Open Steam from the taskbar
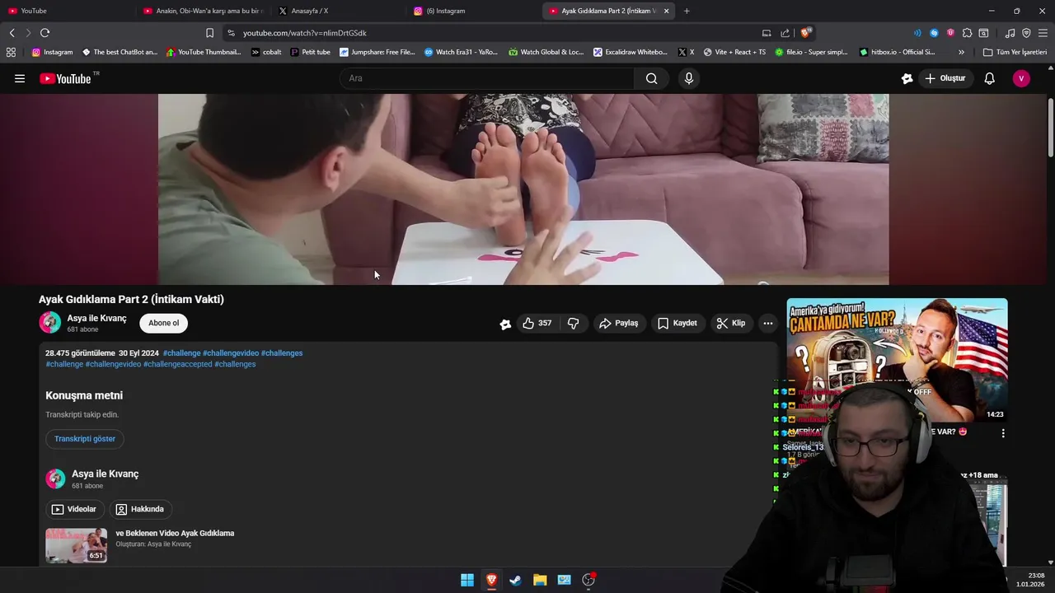Screen dimensions: 1055x593 pos(515,580)
